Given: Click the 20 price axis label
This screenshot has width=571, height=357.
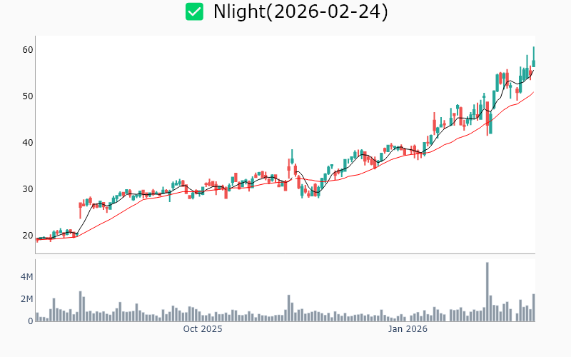Looking at the screenshot, I should [28, 236].
